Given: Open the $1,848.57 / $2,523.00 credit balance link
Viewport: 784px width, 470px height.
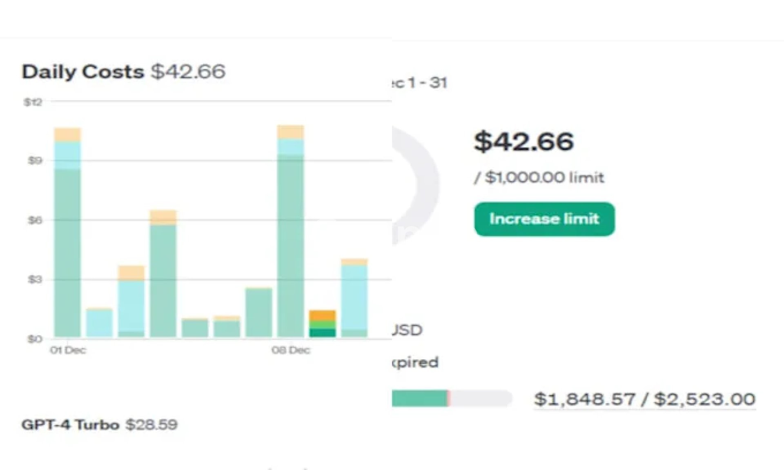Looking at the screenshot, I should [x=645, y=399].
